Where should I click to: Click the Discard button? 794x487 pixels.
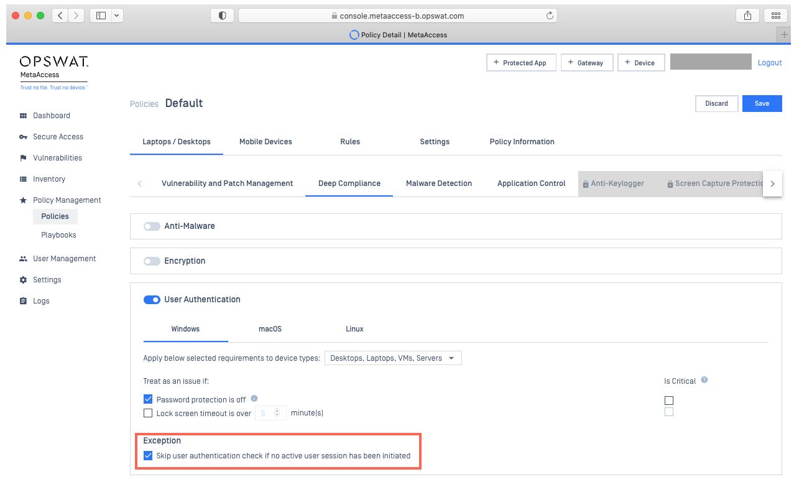[716, 104]
